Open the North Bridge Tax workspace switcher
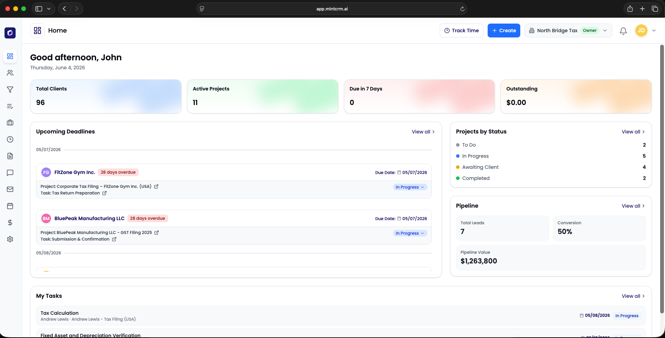 click(568, 31)
